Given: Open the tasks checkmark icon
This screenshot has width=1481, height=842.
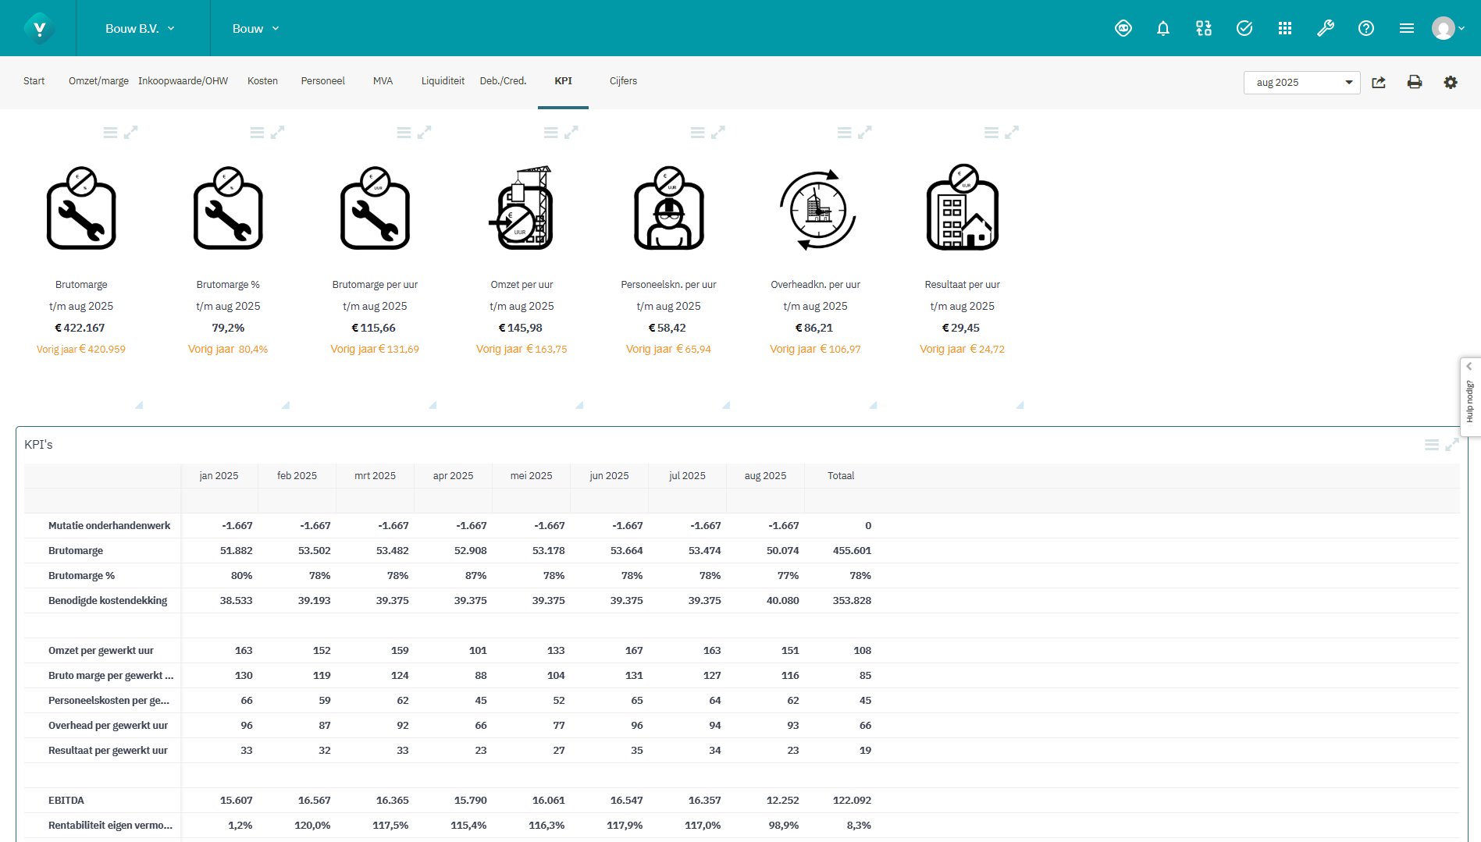Looking at the screenshot, I should pos(1244,28).
